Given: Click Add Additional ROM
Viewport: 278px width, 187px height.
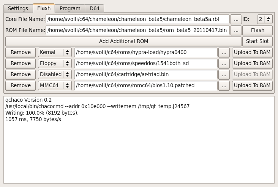Looking at the screenshot, I should point(123,41).
